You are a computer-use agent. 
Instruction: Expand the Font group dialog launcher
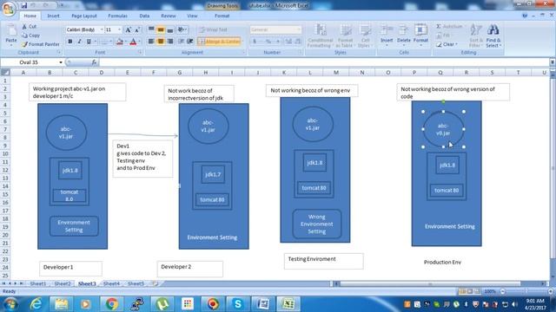[x=140, y=52]
